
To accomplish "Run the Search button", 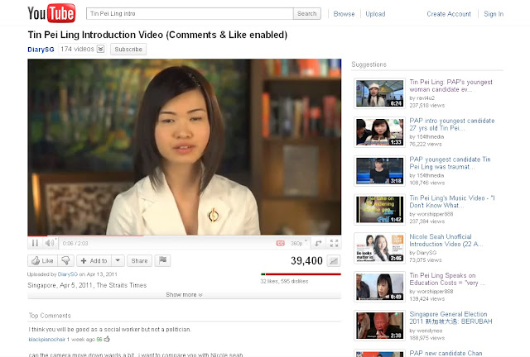I will tap(307, 13).
